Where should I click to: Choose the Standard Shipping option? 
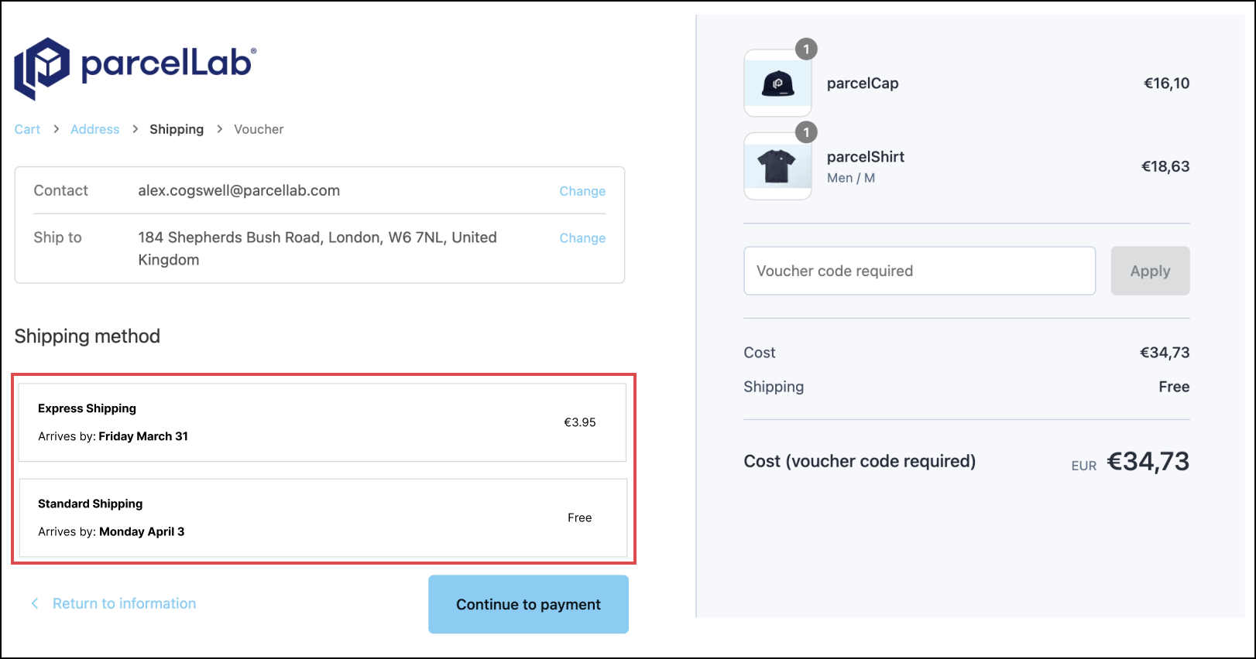322,517
